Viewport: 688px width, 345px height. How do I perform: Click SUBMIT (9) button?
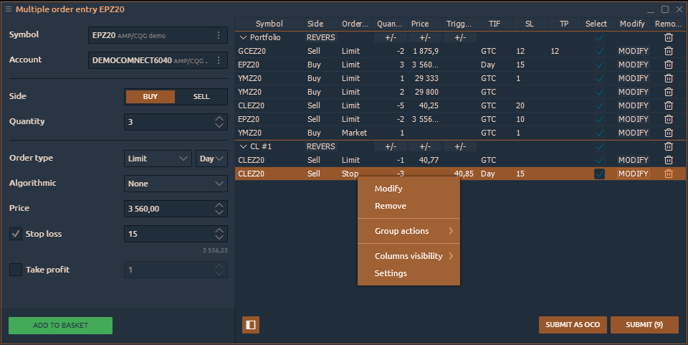(644, 325)
